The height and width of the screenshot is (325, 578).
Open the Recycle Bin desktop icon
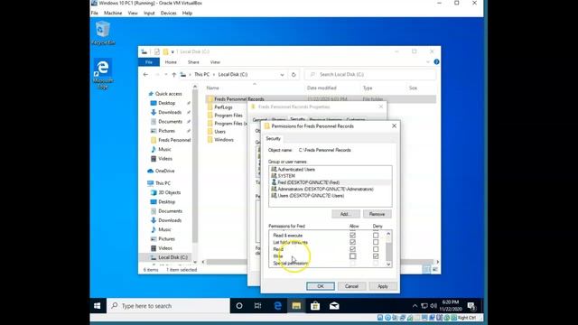(x=103, y=32)
